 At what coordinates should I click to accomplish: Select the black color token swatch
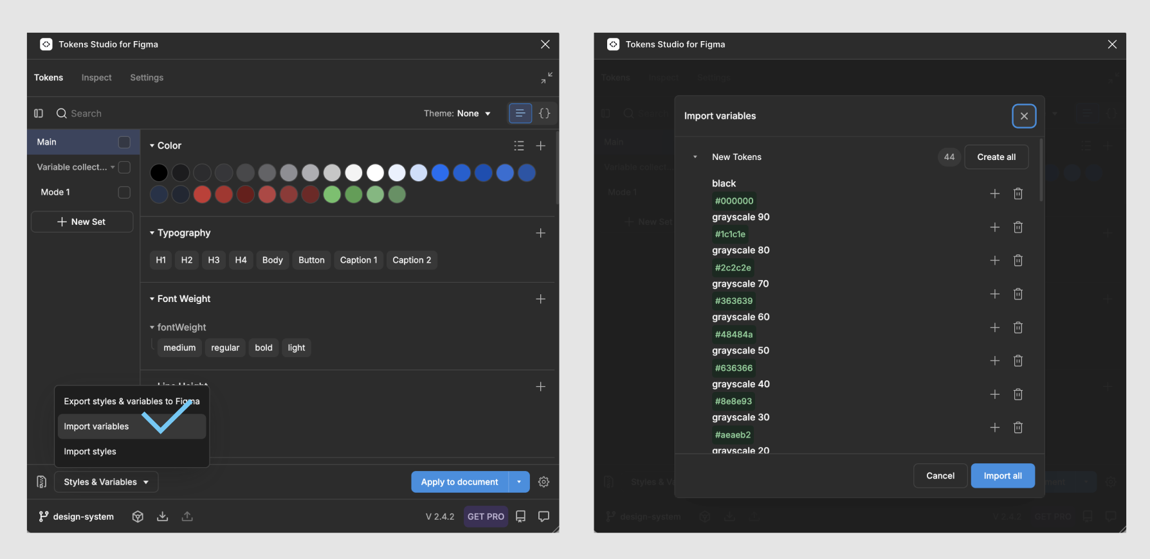coord(159,173)
